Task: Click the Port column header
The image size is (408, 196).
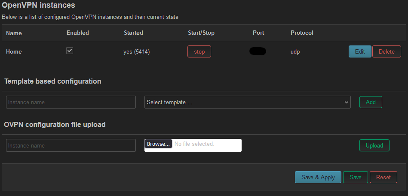Action: [258, 33]
